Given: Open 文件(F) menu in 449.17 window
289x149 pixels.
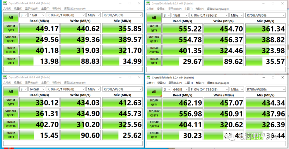Looking at the screenshot, I should pos(7,8).
